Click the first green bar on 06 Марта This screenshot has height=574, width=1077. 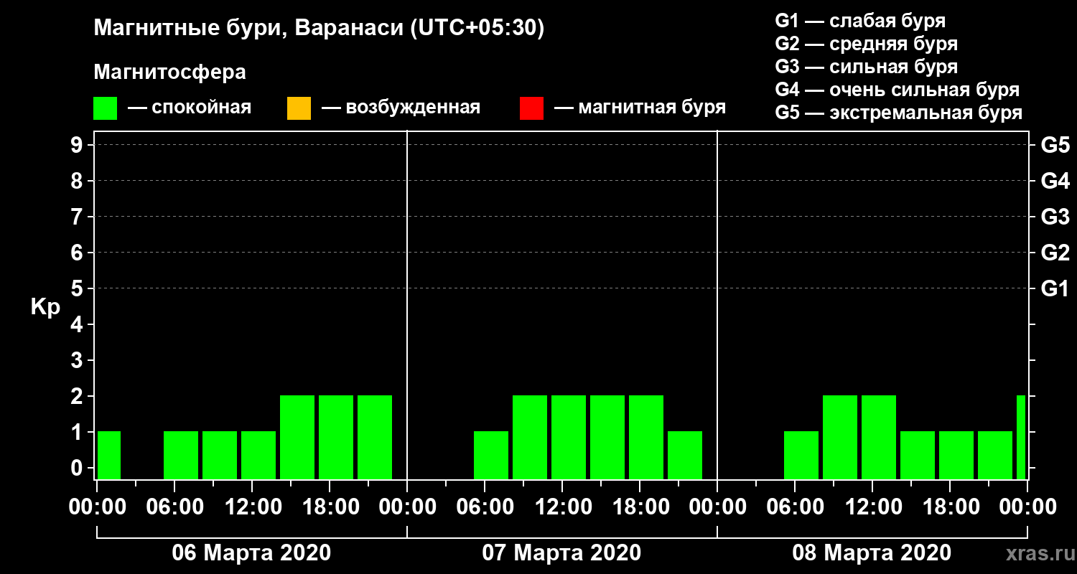(109, 455)
